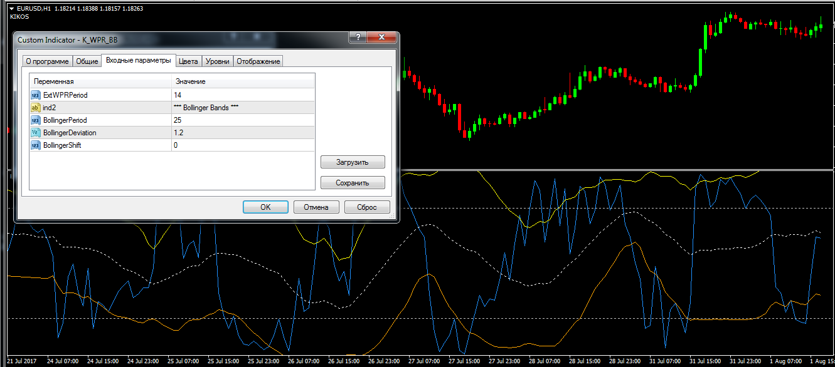835x367 pixels.
Task: Click the integer icon beside BollingerShift
Action: (x=35, y=145)
